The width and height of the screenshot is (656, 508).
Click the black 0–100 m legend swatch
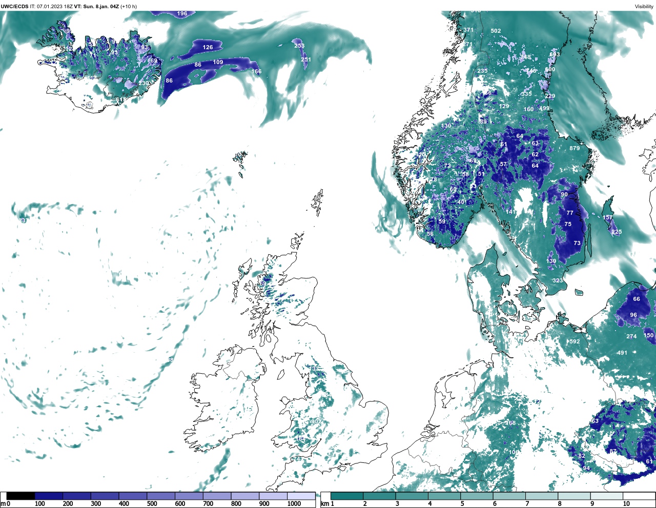(21, 496)
